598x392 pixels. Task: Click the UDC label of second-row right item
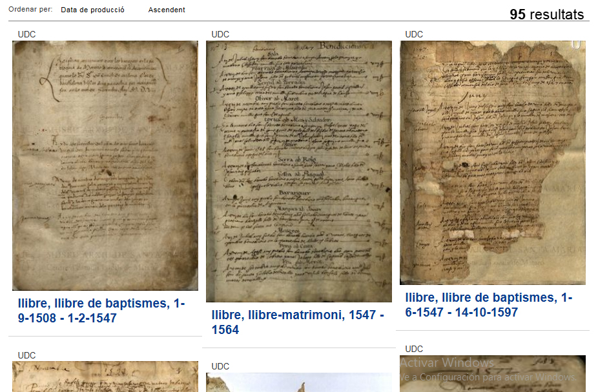click(414, 349)
